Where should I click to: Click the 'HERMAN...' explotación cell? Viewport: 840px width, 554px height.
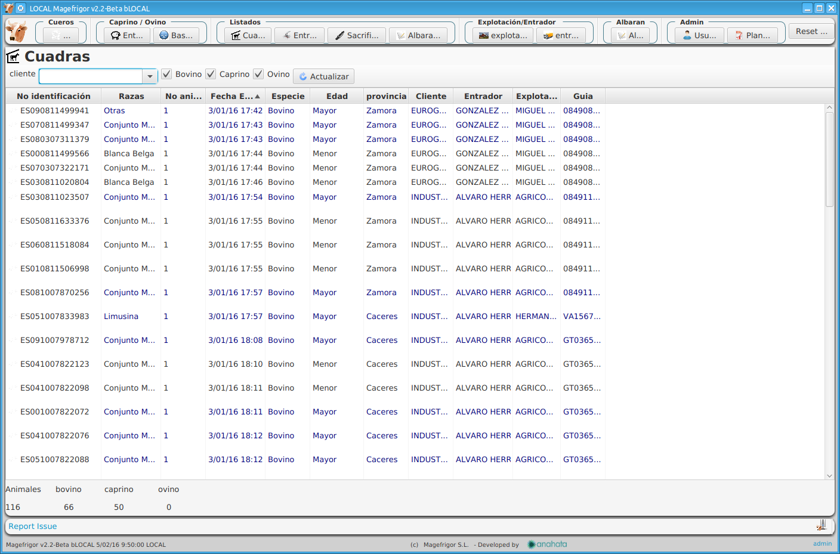536,316
